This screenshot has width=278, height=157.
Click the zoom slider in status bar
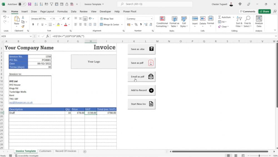[259, 156]
